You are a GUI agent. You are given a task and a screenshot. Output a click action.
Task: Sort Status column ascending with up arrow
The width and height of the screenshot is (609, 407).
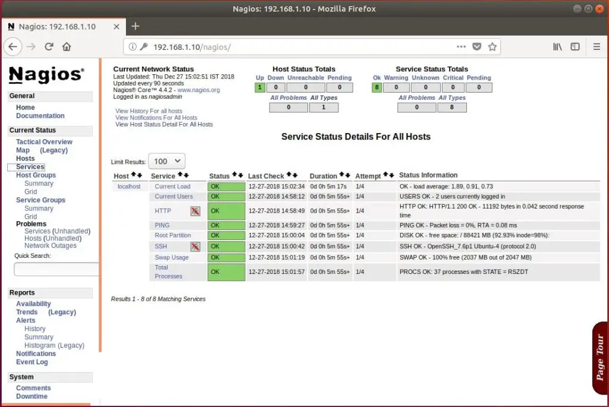tap(234, 175)
